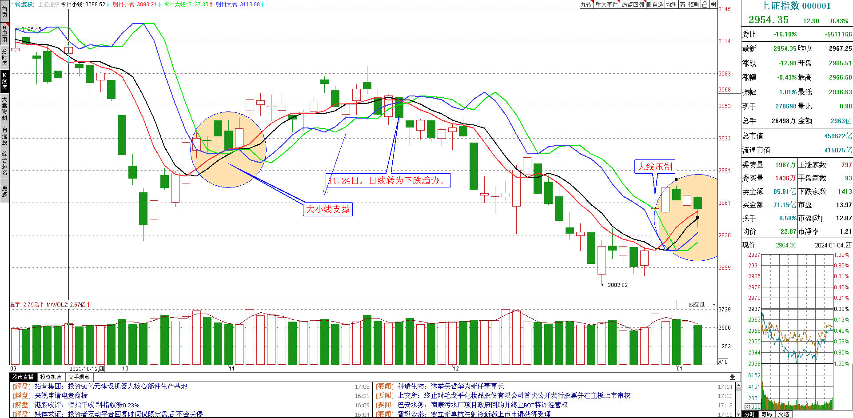Viewport: 853px width, 418px height.
Task: Click the 2954.35 latest price at top
Action: pyautogui.click(x=769, y=20)
